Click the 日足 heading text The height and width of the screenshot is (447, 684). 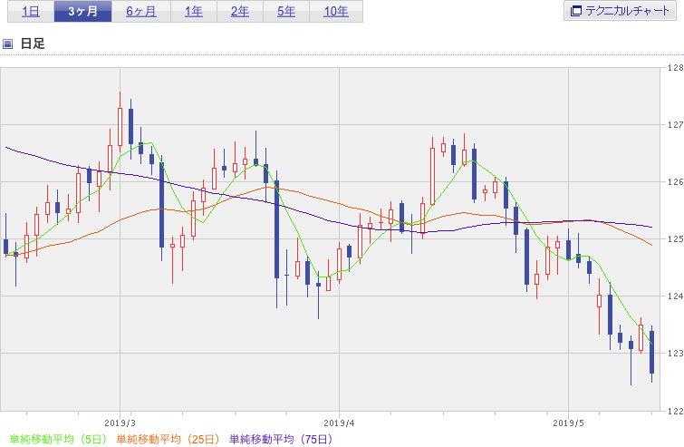coord(33,44)
